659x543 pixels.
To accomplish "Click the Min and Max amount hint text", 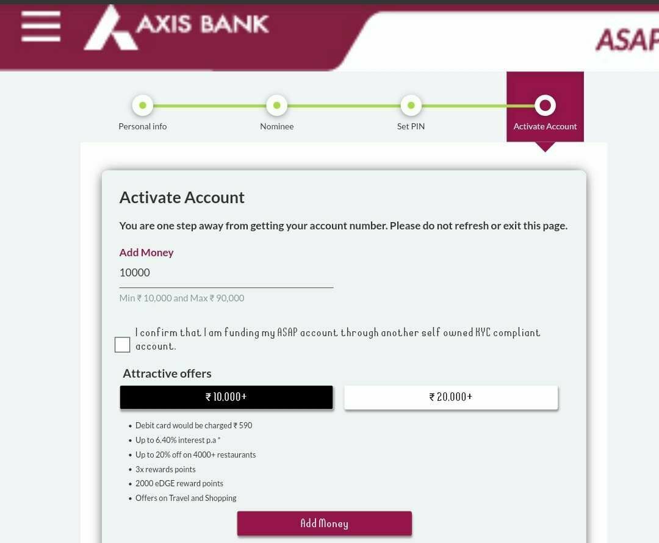I will 182,298.
